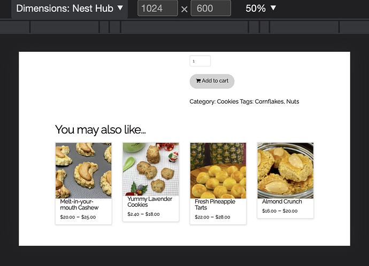Click the Almond Crunch product image
369x266 pixels.
coord(285,170)
